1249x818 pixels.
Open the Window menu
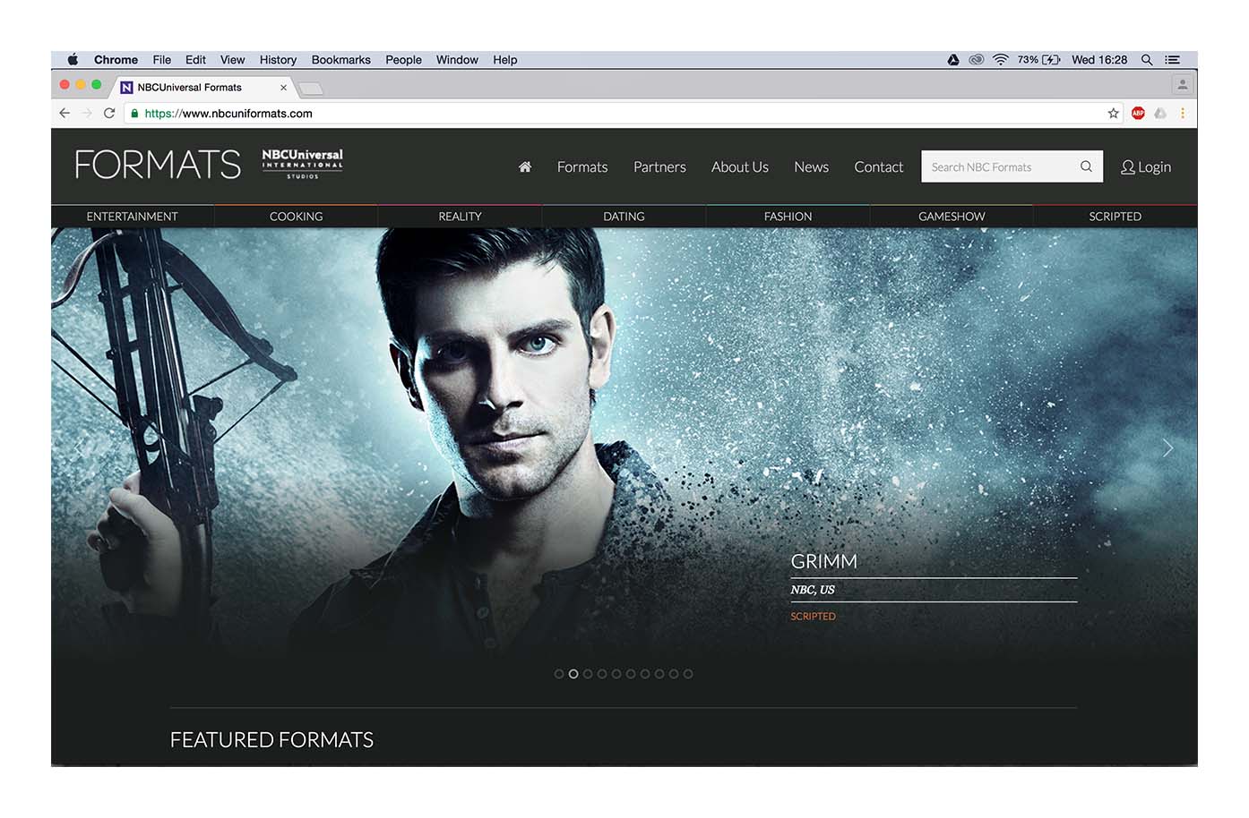tap(457, 60)
